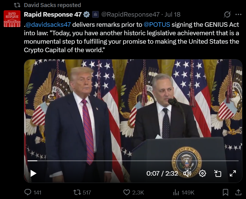Open the @RapidResponse47 handle
This screenshot has height=199, width=246.
(x=130, y=14)
